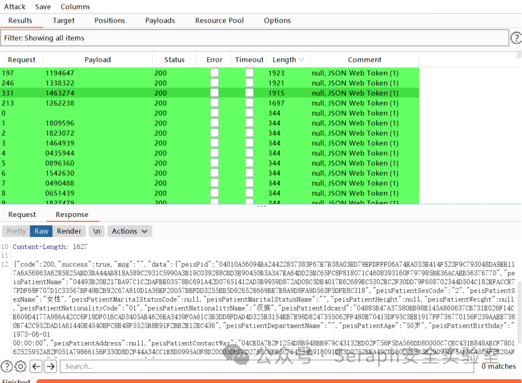Sort by the Status column header
Screen dimensions: 522x383
point(174,60)
